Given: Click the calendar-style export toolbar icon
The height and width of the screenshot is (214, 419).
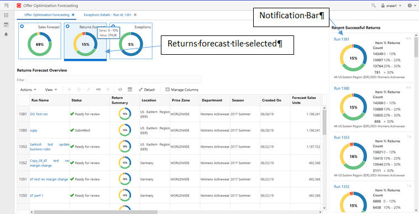Looking at the screenshot, I should 130,90.
